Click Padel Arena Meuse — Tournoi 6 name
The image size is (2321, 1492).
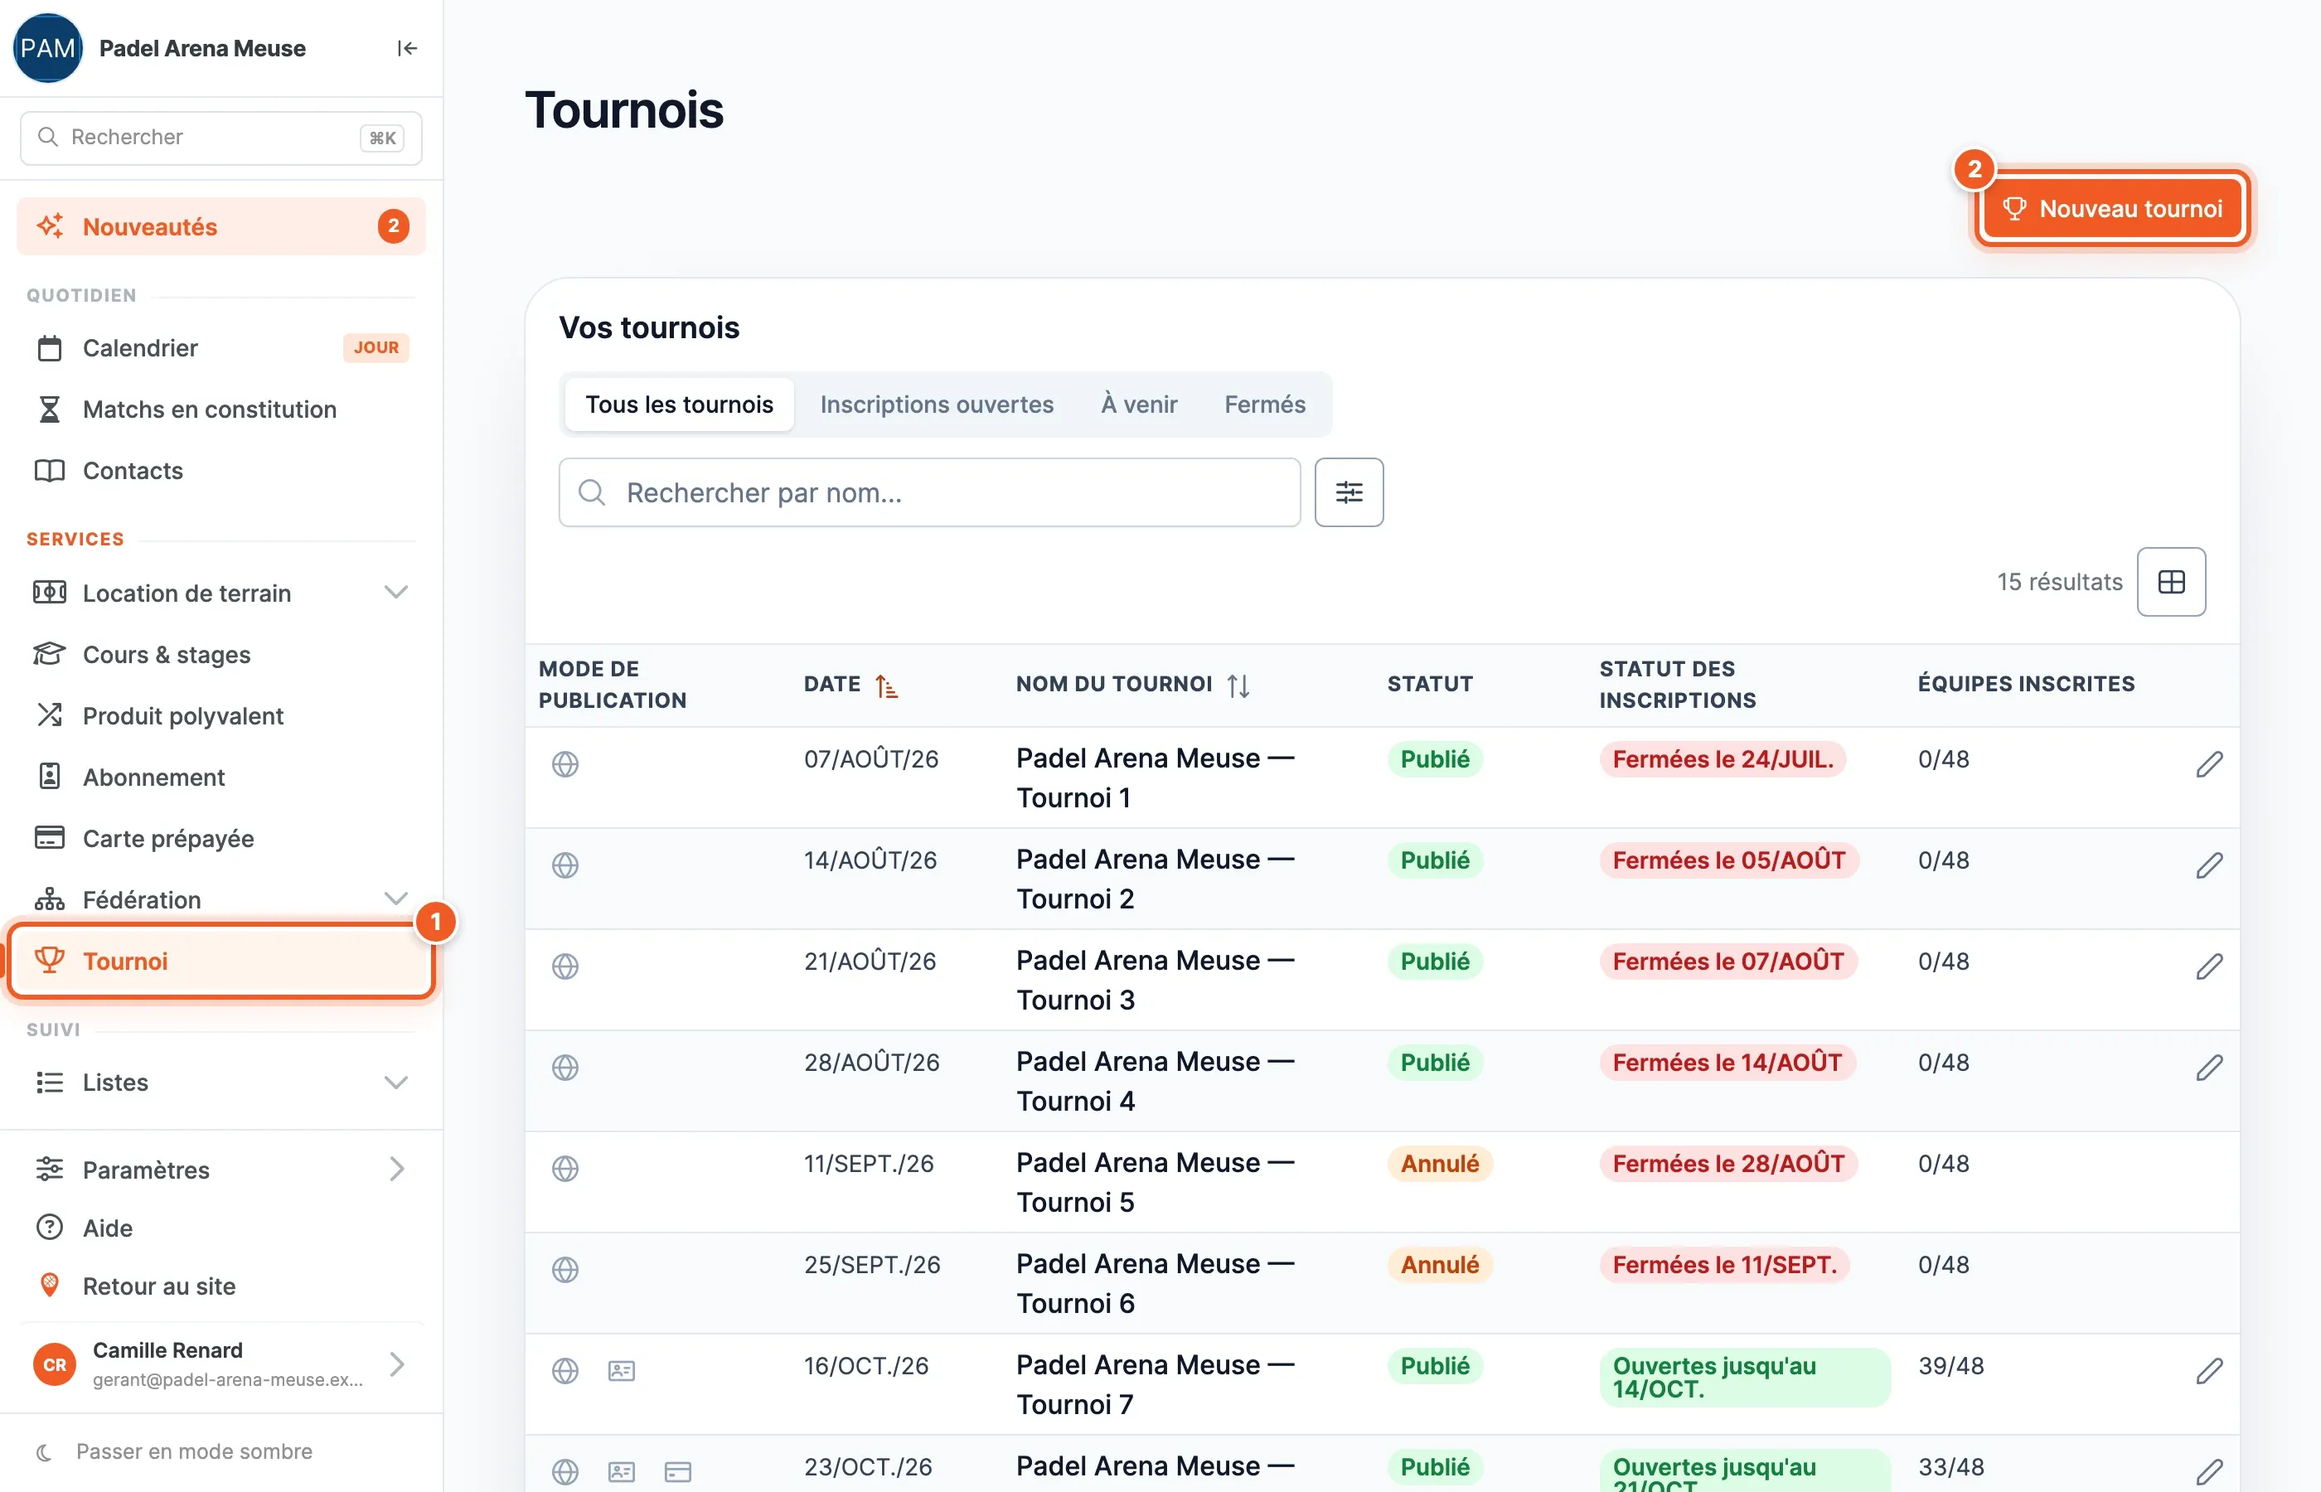point(1155,1283)
